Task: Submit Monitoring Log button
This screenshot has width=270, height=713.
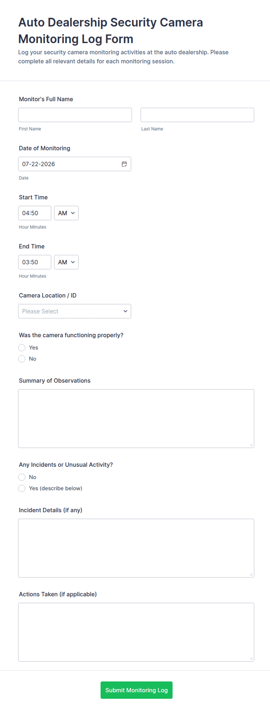Action: 136,690
